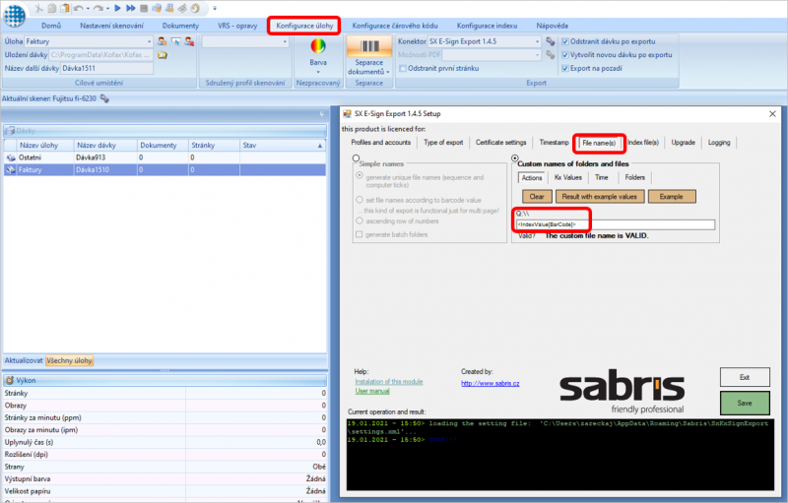Screen dimensions: 788x503
Task: Select the Simple names radio button
Action: pyautogui.click(x=356, y=158)
